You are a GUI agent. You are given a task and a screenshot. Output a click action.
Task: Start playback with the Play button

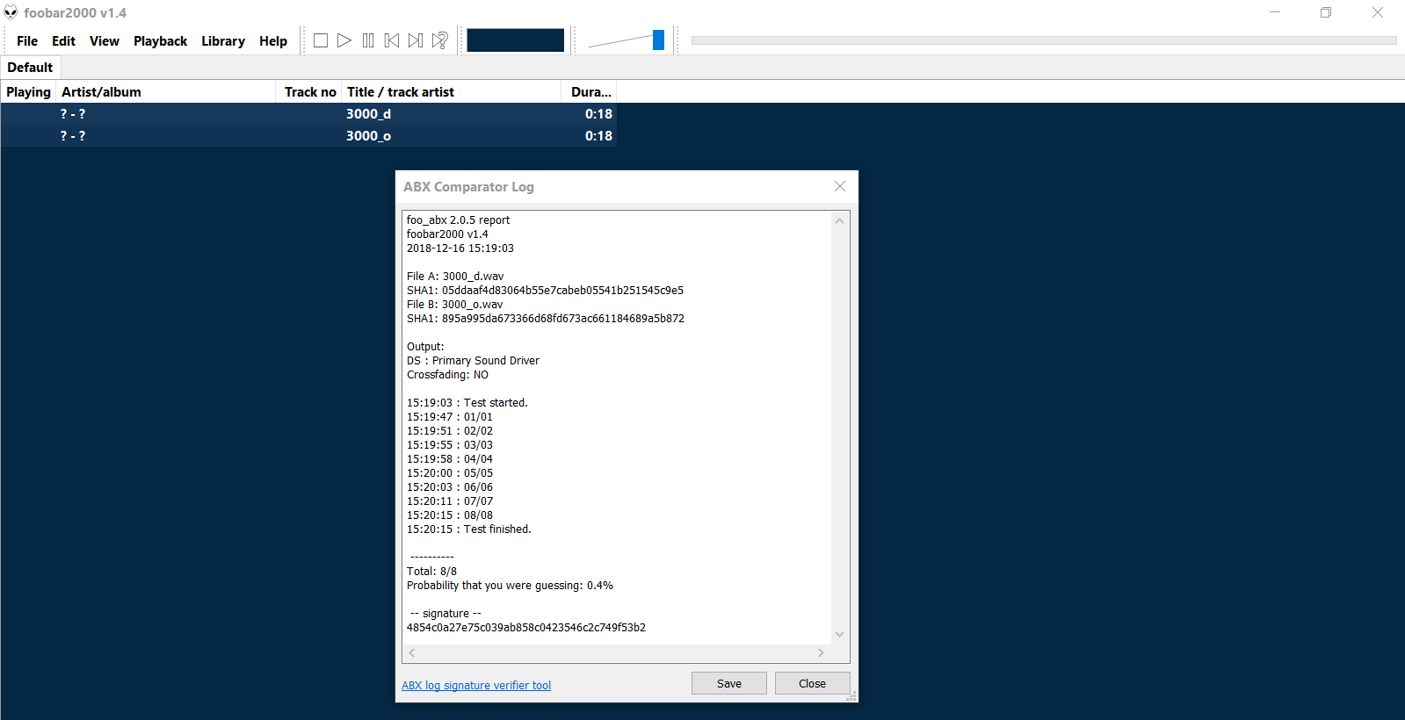[x=344, y=40]
